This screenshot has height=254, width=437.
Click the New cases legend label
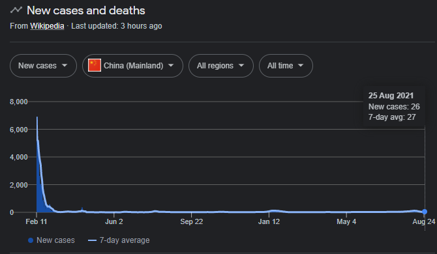55,240
